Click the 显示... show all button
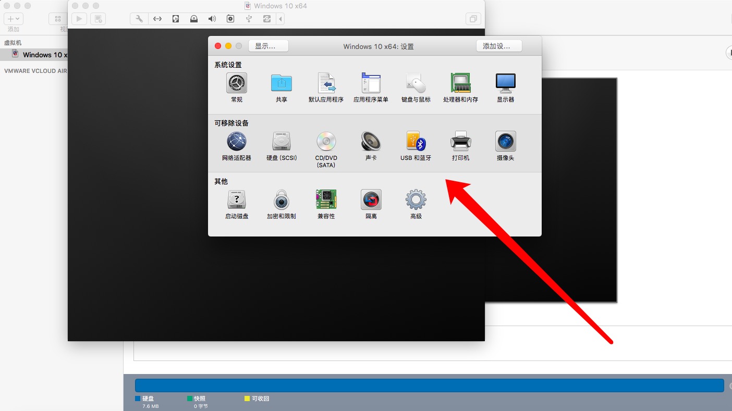The image size is (732, 411). (x=269, y=46)
